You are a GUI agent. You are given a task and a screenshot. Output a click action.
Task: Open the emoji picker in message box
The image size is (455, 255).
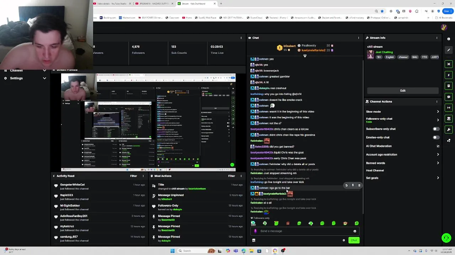point(355,231)
